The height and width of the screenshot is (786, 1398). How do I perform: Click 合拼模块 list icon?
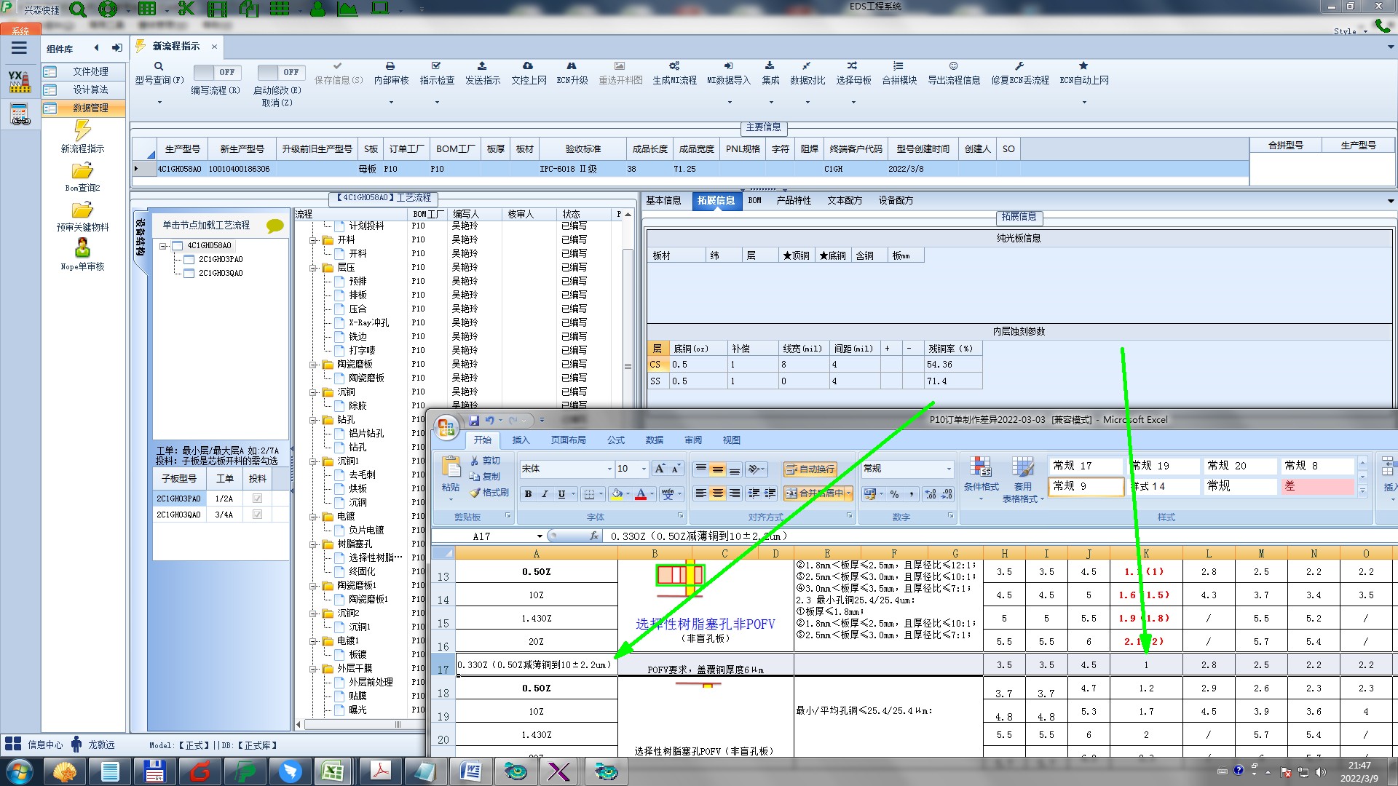tap(899, 66)
